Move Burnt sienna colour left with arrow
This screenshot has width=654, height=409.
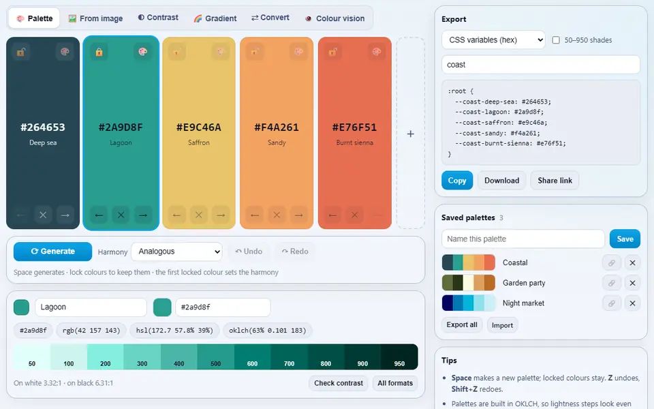point(332,215)
